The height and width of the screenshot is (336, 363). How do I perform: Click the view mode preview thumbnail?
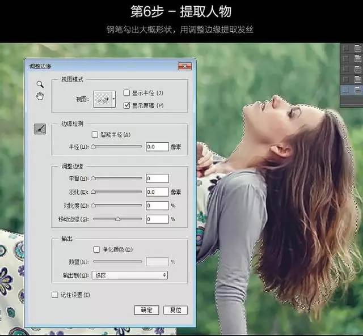(103, 99)
